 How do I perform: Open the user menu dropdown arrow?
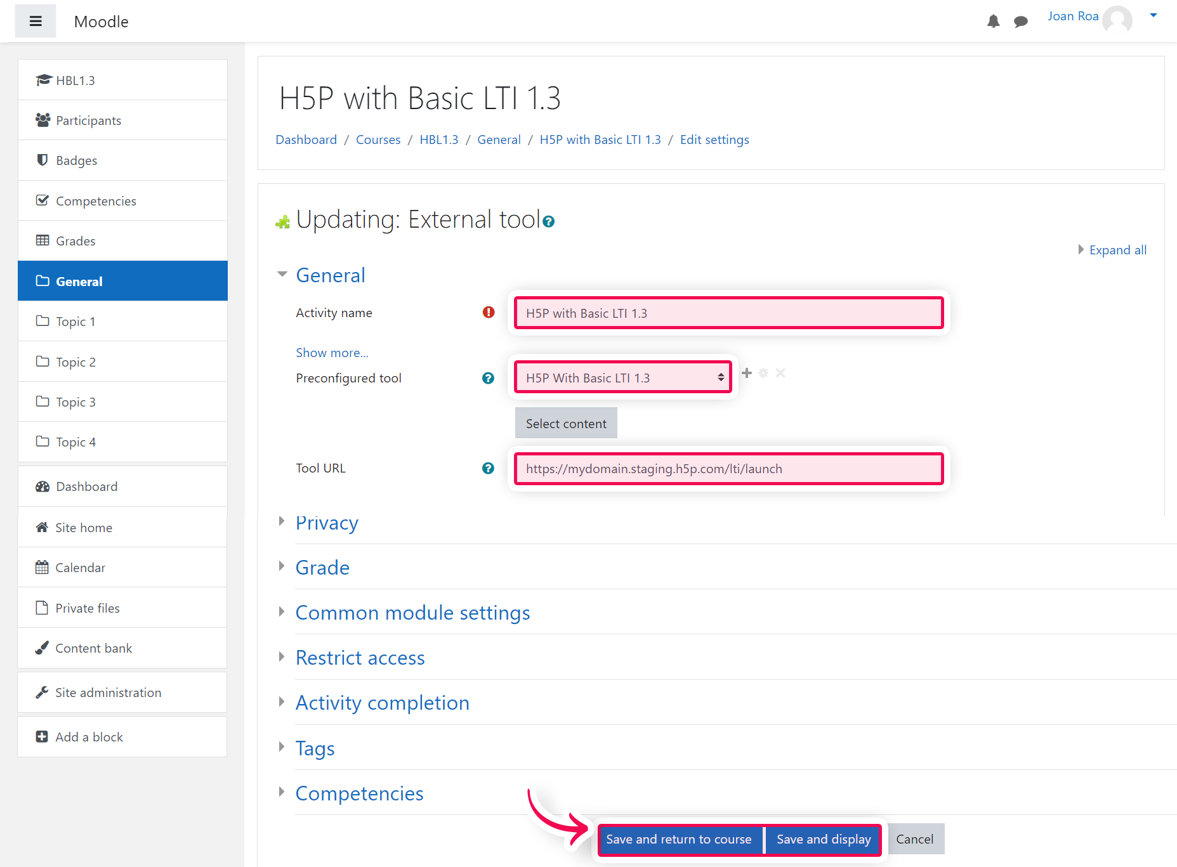[x=1154, y=16]
